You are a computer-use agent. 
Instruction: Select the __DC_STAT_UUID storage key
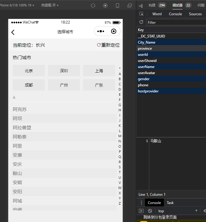click(x=171, y=36)
